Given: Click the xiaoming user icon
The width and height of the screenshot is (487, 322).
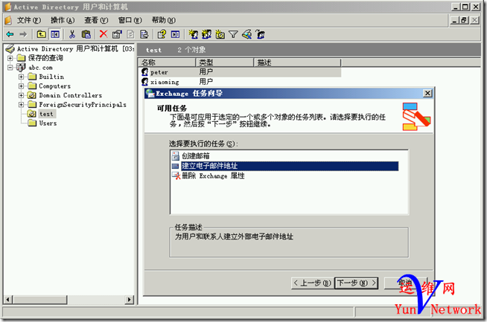Looking at the screenshot, I should [x=144, y=82].
